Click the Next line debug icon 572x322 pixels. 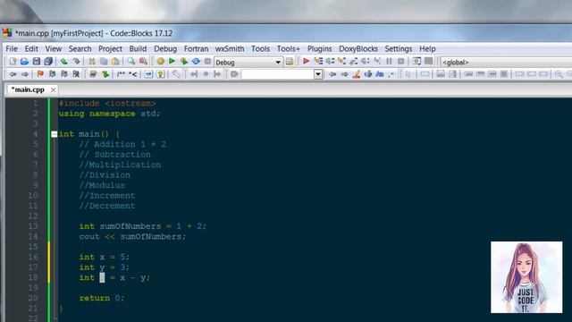330,62
